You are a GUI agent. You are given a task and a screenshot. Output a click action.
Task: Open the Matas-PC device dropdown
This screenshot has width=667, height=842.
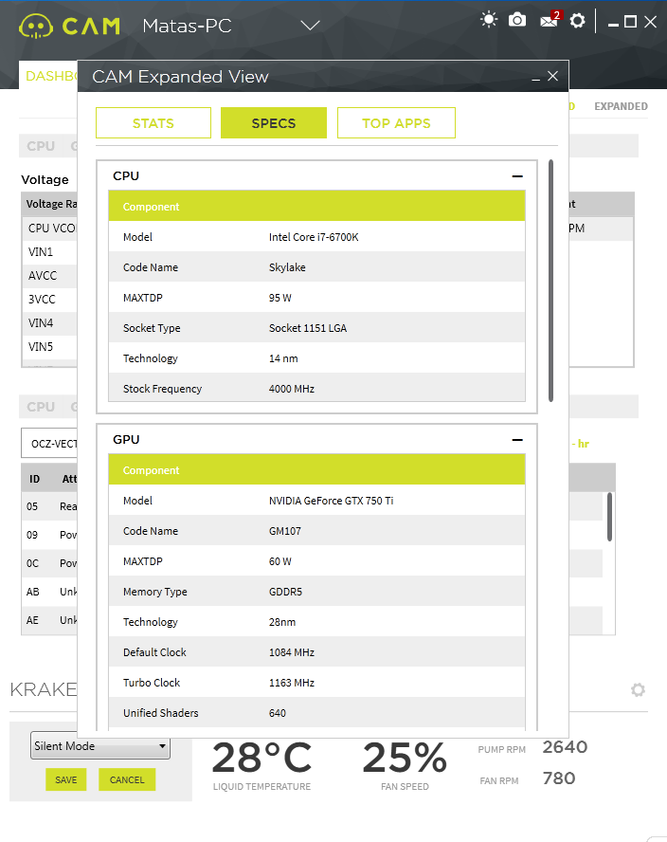pyautogui.click(x=310, y=26)
